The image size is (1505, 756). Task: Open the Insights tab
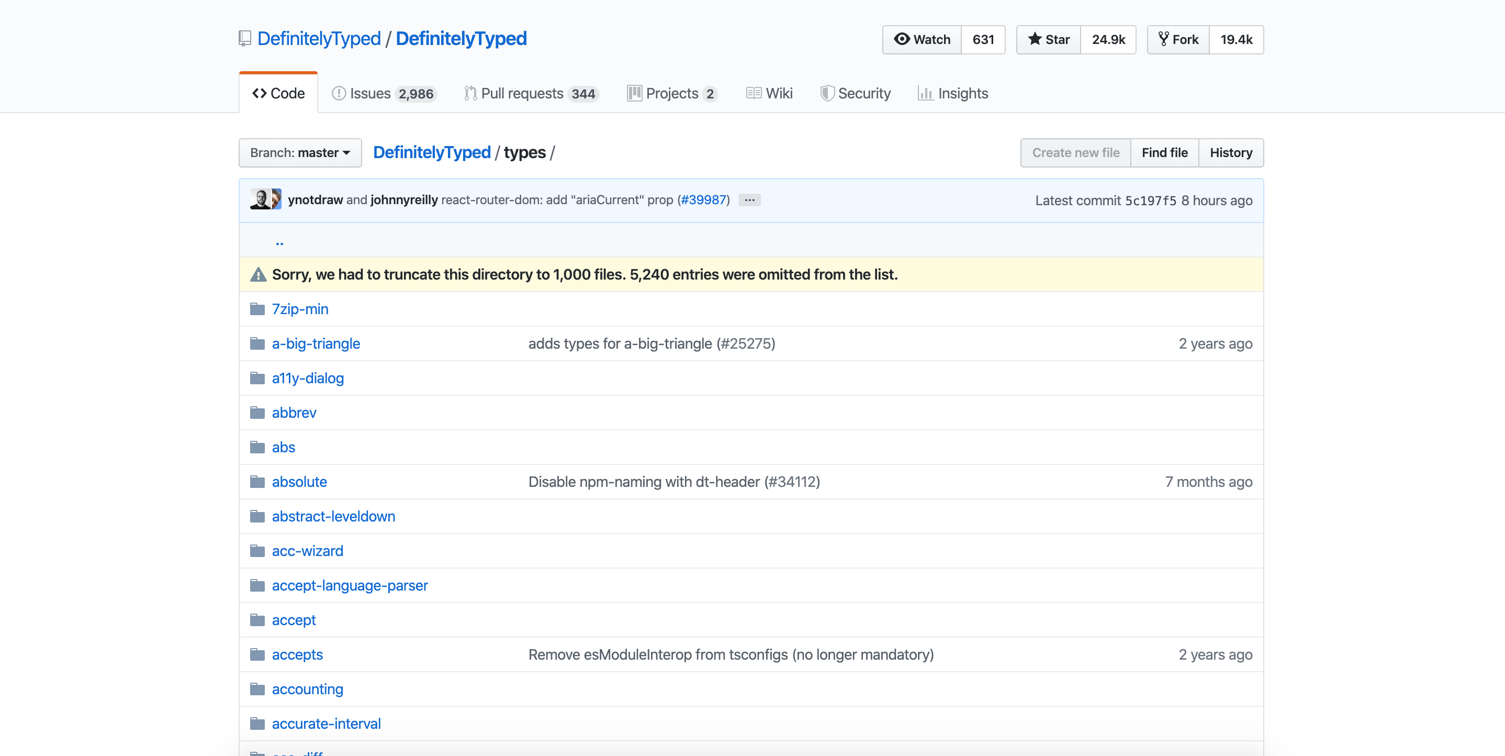(x=953, y=93)
